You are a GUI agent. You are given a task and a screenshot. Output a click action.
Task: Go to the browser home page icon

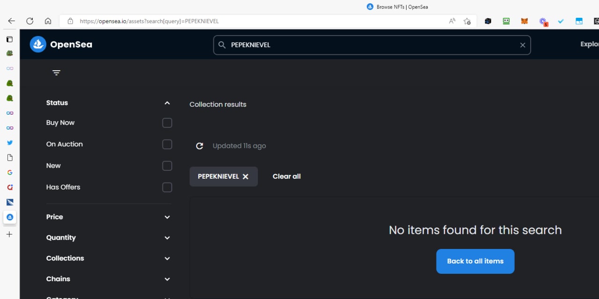48,21
